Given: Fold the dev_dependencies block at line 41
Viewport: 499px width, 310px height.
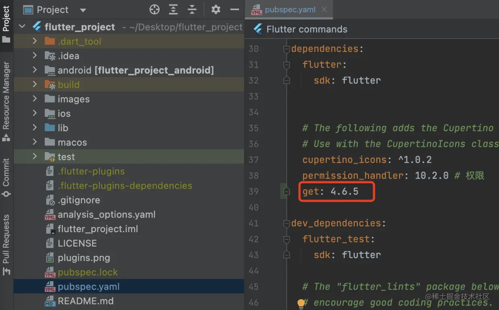Looking at the screenshot, I should coord(287,223).
